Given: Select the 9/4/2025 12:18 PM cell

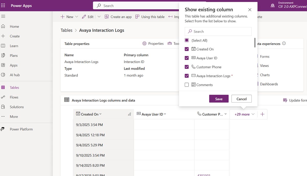Looking at the screenshot, I should tap(103, 135).
